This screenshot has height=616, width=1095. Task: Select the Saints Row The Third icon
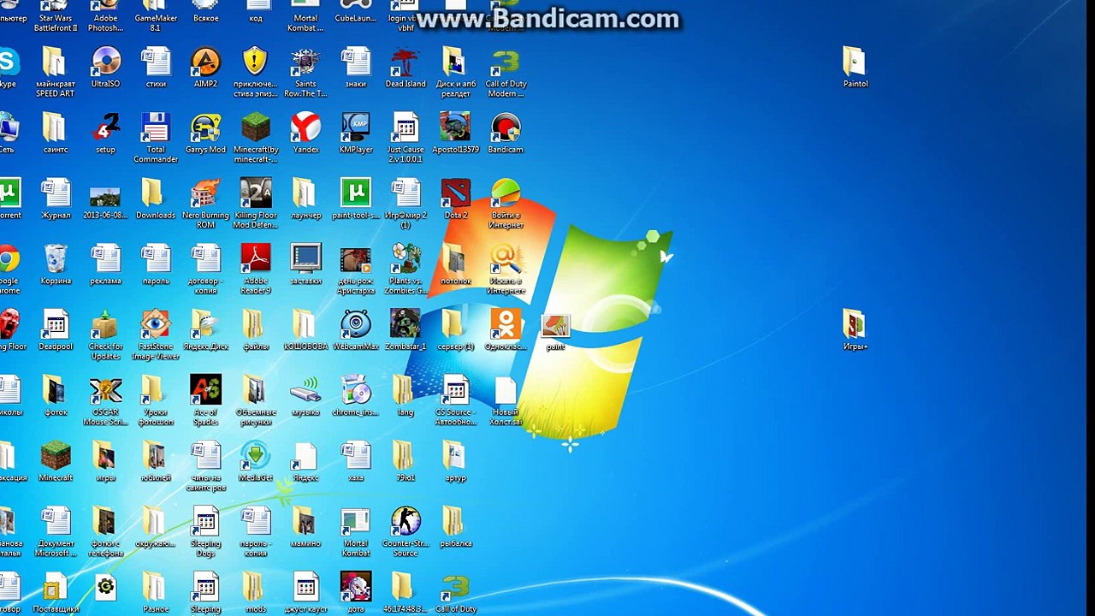305,72
